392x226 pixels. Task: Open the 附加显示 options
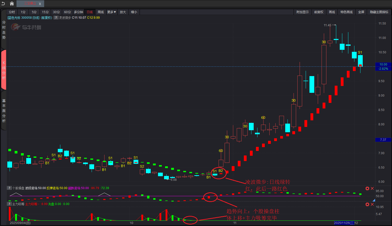point(302,12)
